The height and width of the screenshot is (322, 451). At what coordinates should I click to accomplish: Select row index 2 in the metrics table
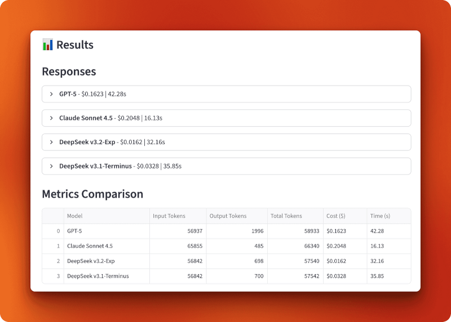point(53,261)
